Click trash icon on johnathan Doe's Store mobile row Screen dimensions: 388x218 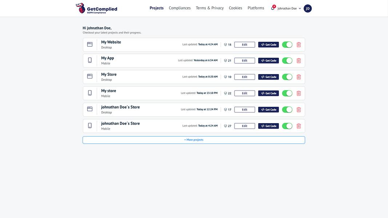pos(299,126)
